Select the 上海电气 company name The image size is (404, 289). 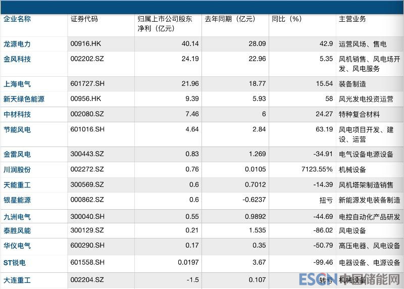pyautogui.click(x=17, y=84)
